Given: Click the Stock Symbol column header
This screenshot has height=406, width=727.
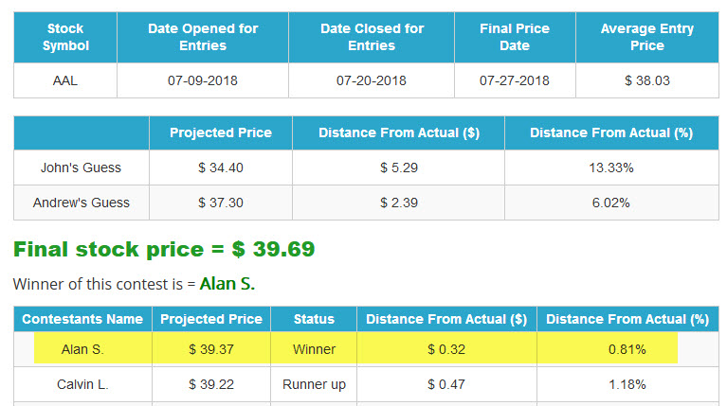Looking at the screenshot, I should pos(65,37).
